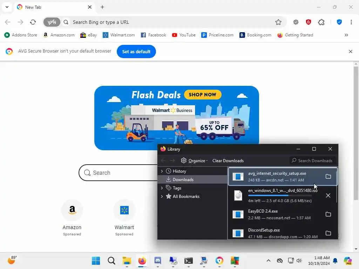
Task: Open the Getting Started bookmark
Action: tap(295, 35)
